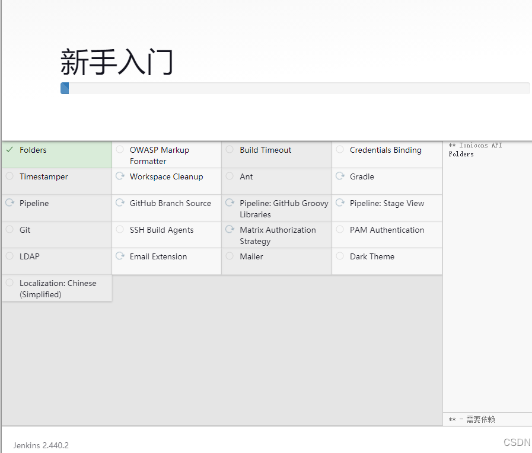Click the pending circle next to Localization: Chinese

pyautogui.click(x=9, y=282)
